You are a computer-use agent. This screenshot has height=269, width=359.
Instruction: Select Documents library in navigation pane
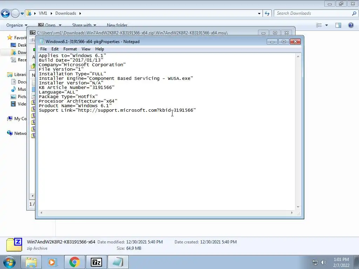coord(19,82)
